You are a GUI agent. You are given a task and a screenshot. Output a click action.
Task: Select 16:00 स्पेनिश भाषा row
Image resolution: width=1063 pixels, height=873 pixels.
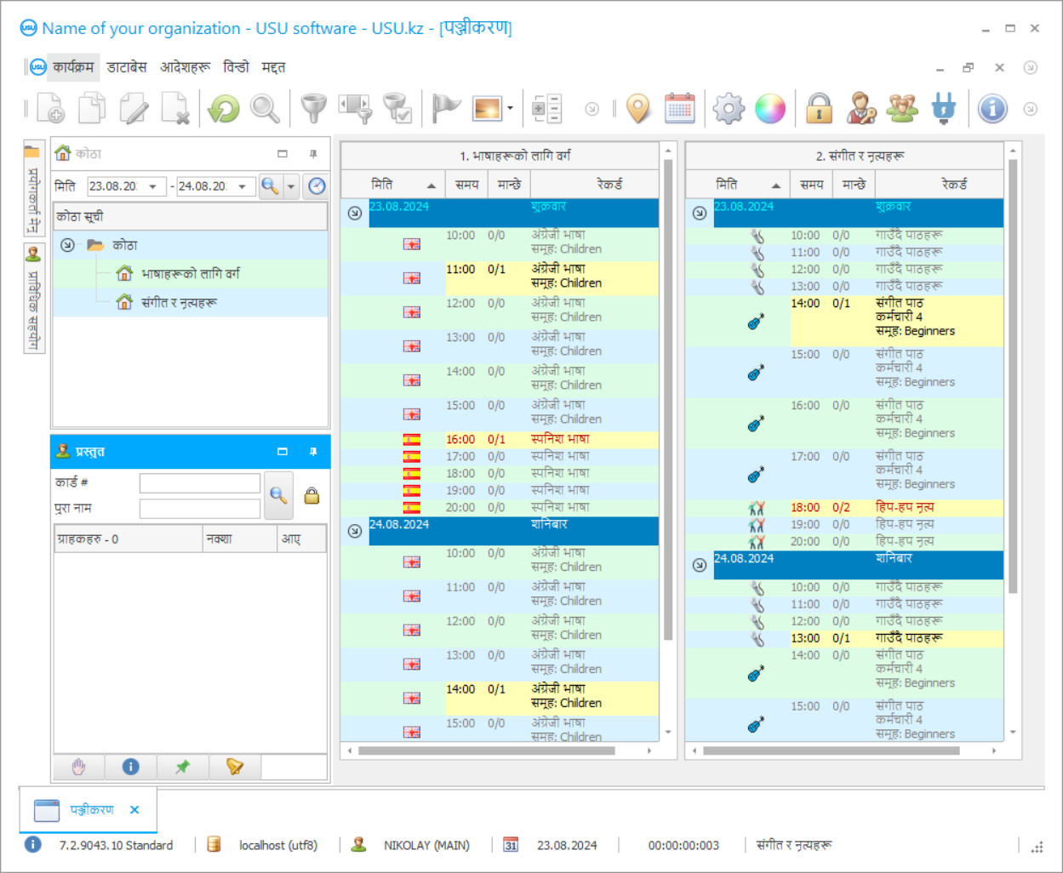500,440
